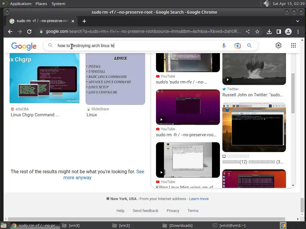
Task: Open the red Ubuntu terminal thumbnail
Action: (254, 179)
